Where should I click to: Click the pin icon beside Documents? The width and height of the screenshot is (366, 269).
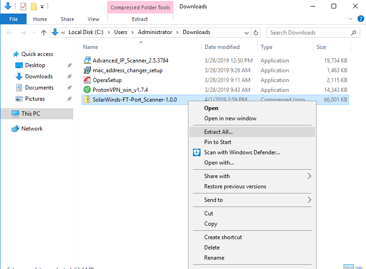pos(69,88)
